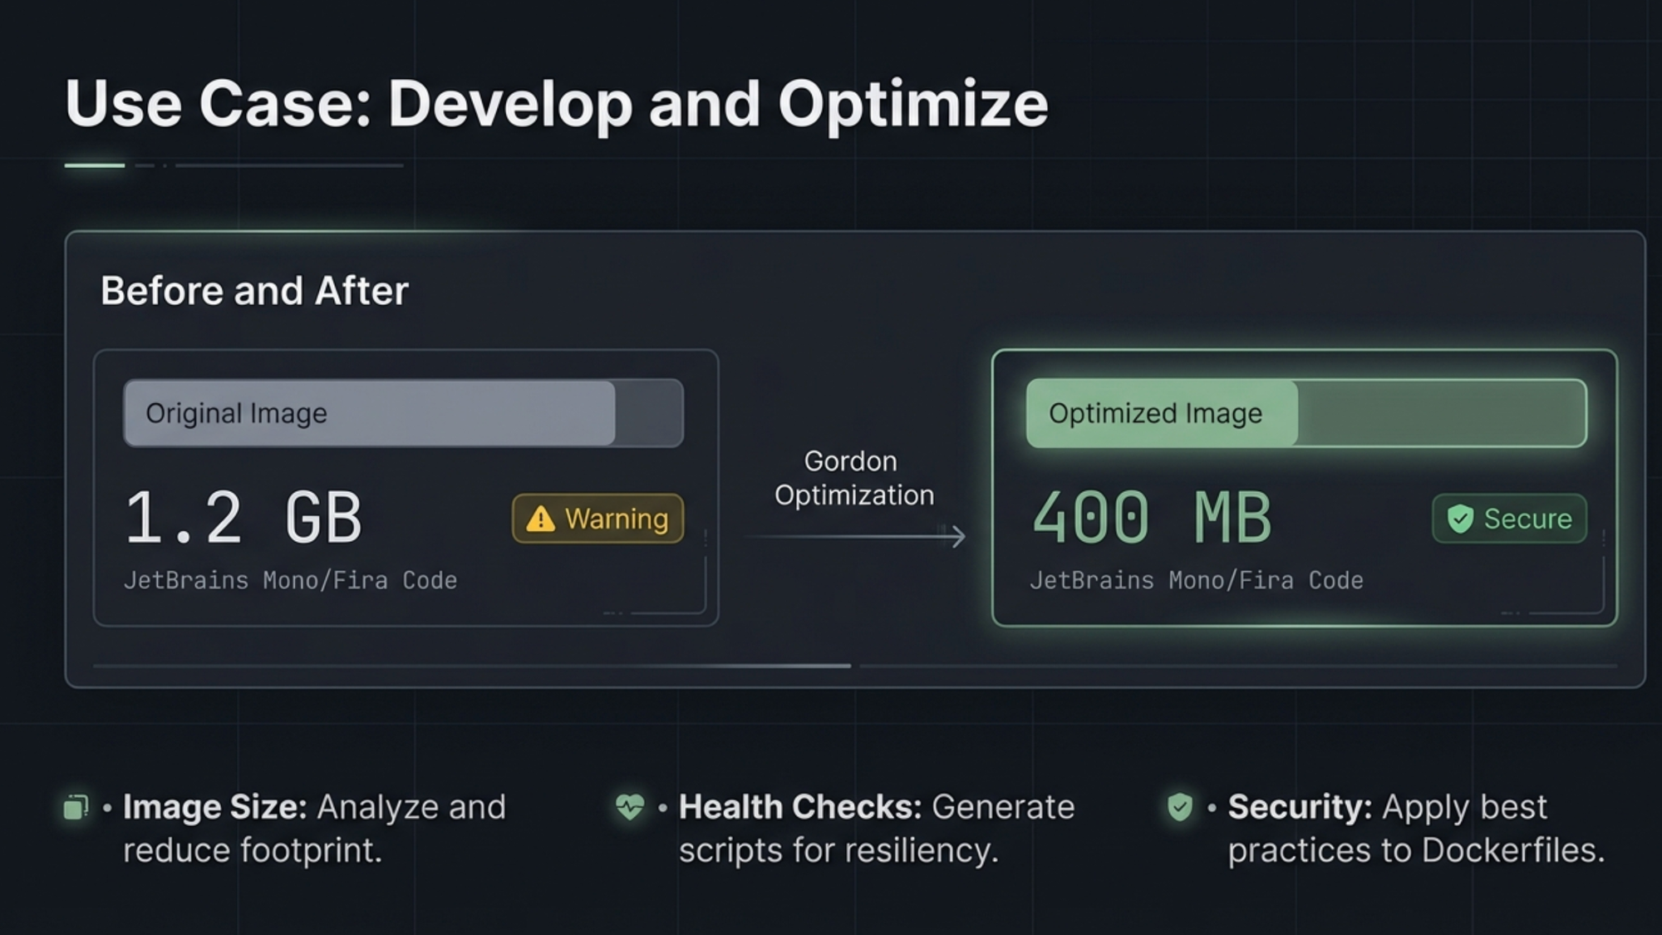Click the Image Size bullet text
The height and width of the screenshot is (935, 1662).
(314, 829)
